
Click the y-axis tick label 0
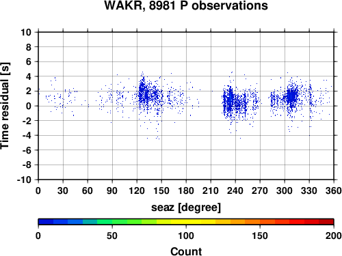pos(29,106)
